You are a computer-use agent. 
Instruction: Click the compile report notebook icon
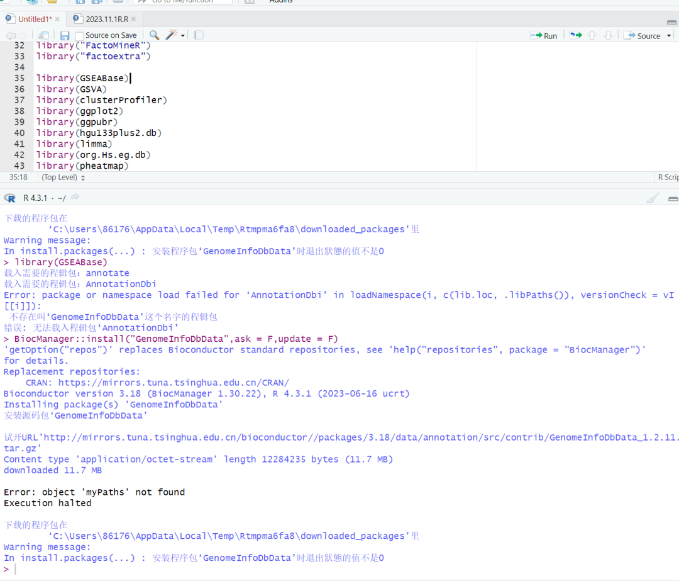coord(199,35)
